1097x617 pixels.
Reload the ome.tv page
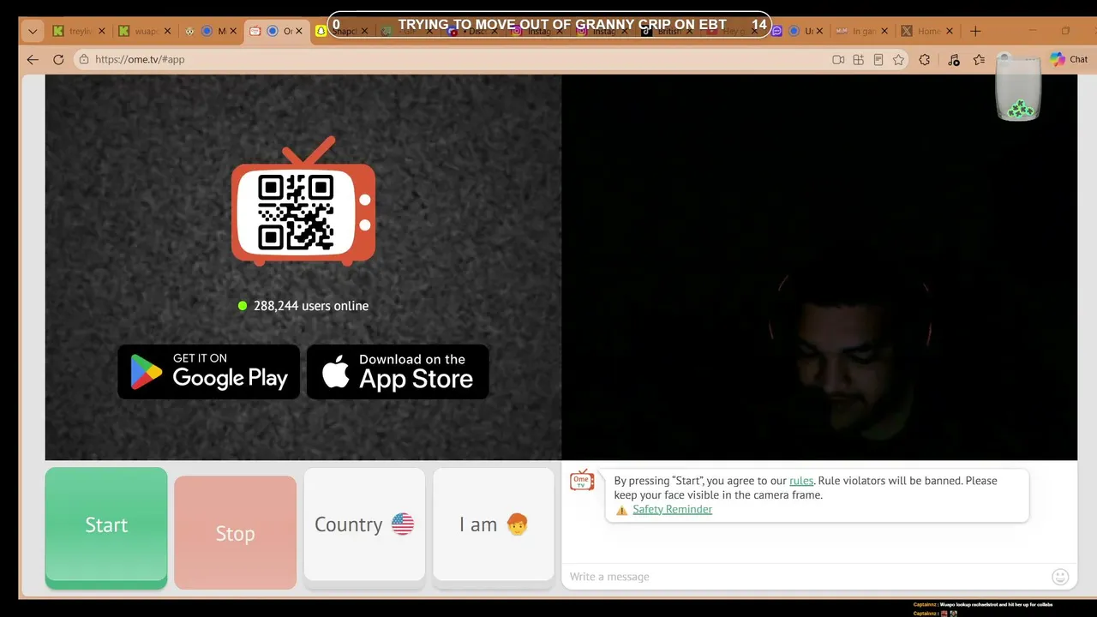(58, 59)
